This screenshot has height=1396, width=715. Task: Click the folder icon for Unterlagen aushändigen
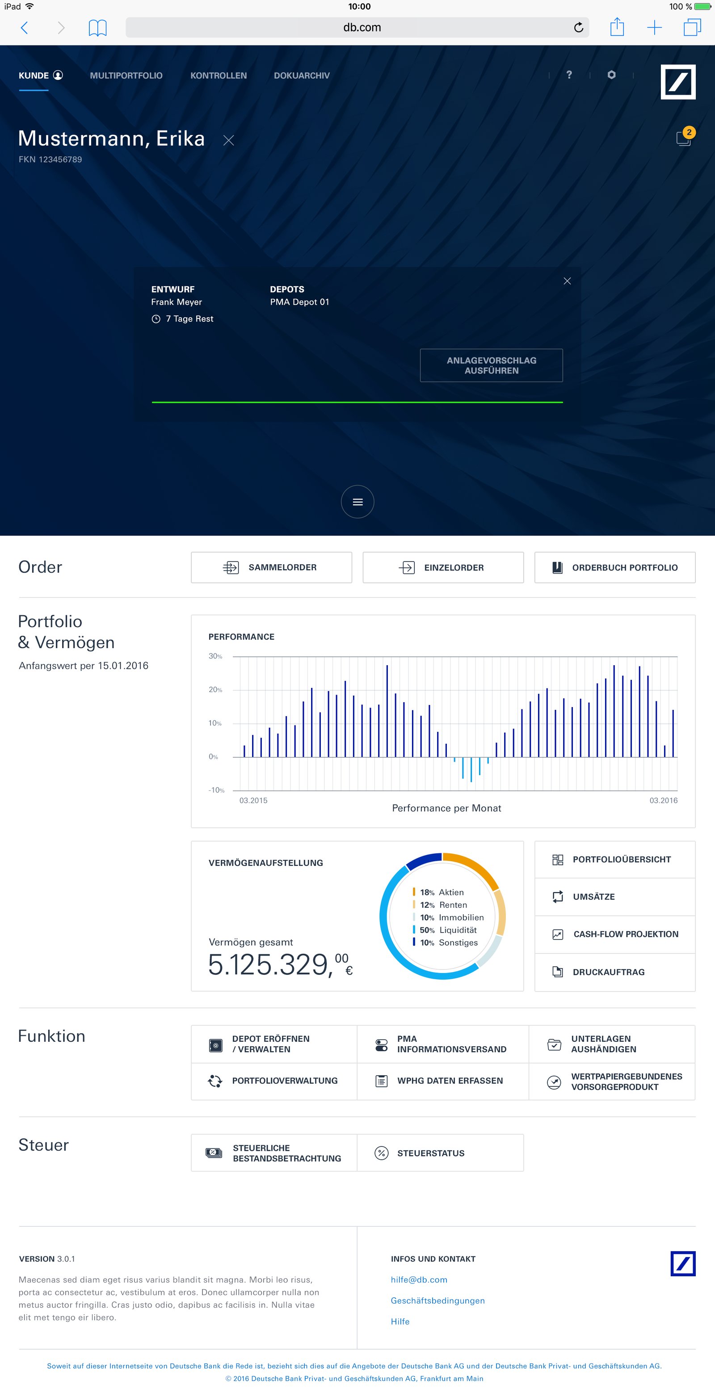[554, 1044]
